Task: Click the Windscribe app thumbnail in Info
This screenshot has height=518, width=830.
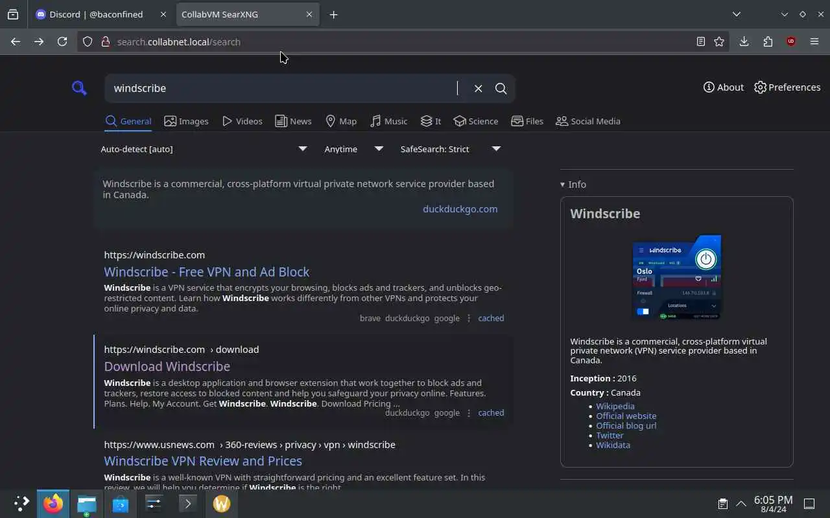Action: pyautogui.click(x=676, y=278)
